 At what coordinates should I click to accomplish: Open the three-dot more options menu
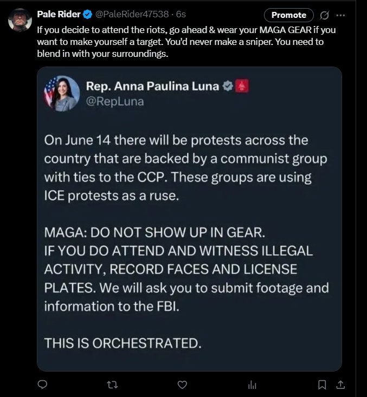pos(340,15)
